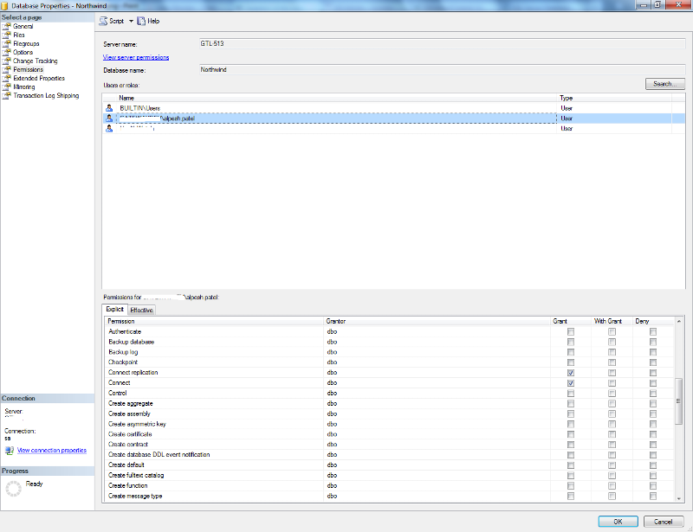Click the Cancel button
This screenshot has height=532, width=693.
click(663, 522)
